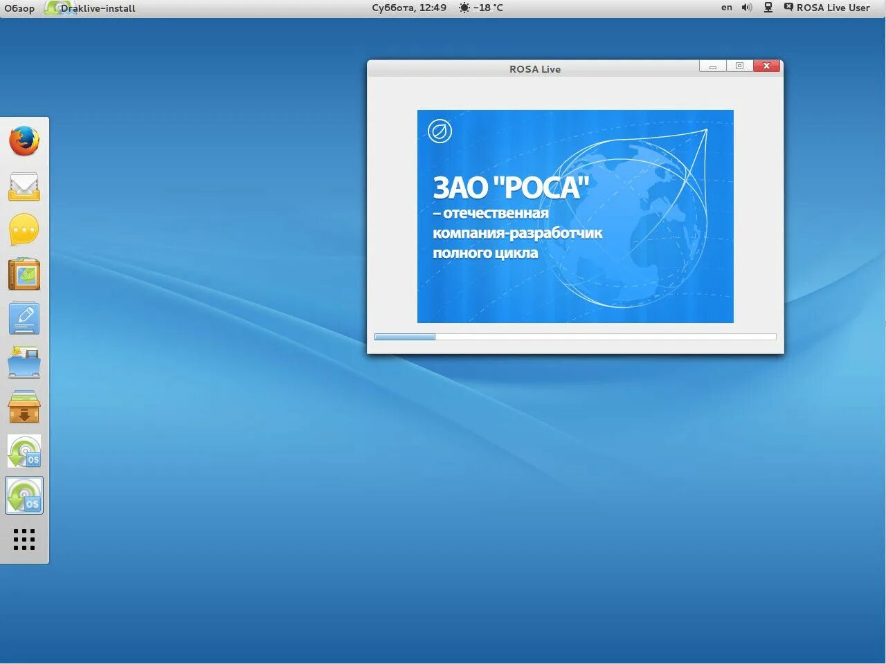Maximize the ROSA Live window
This screenshot has width=886, height=664.
[x=739, y=66]
